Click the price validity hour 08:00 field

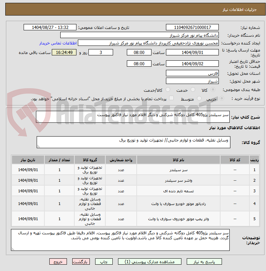[x=139, y=64]
